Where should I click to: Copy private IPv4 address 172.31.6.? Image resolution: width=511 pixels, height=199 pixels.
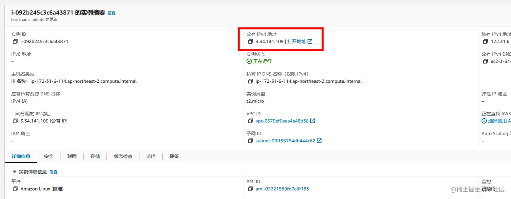tap(486, 41)
